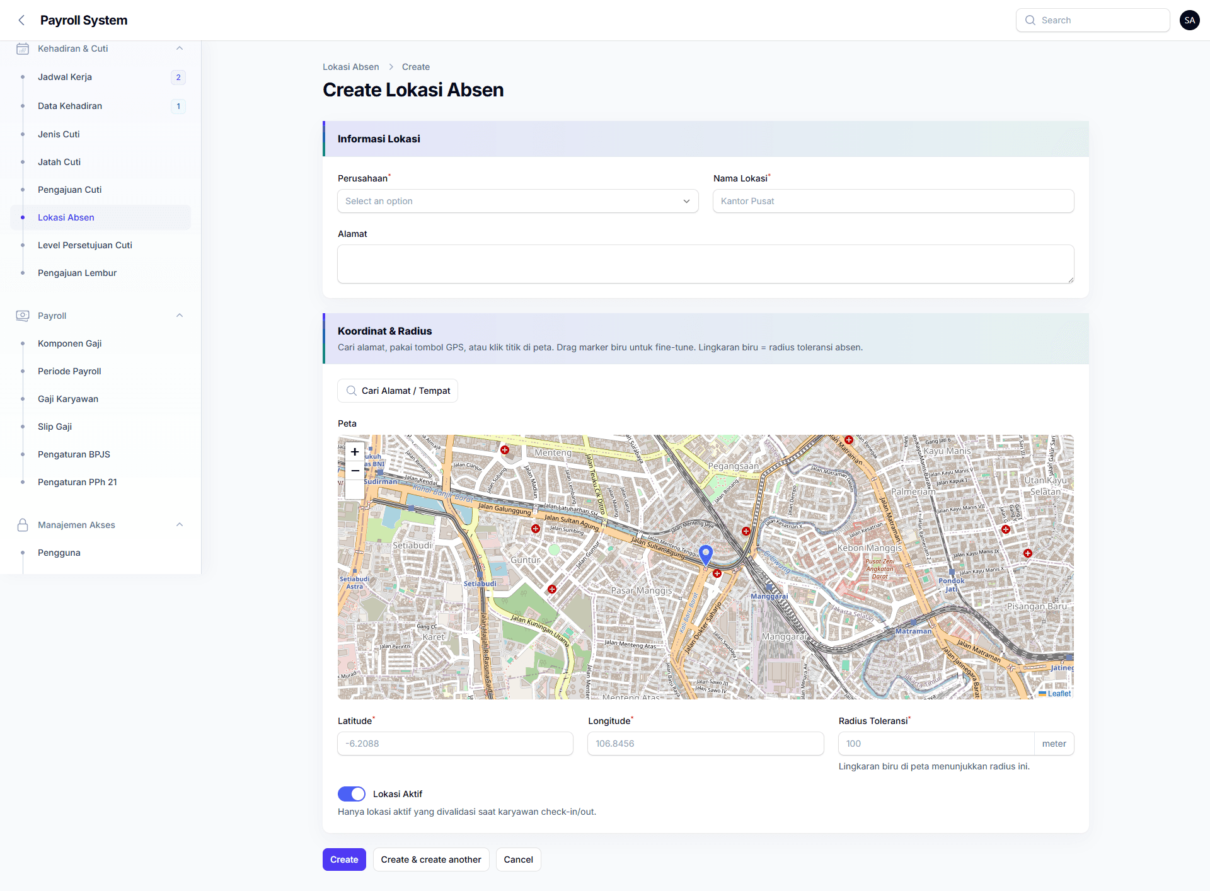Open Pengajuan Lembur item
1210x891 pixels.
coord(101,273)
